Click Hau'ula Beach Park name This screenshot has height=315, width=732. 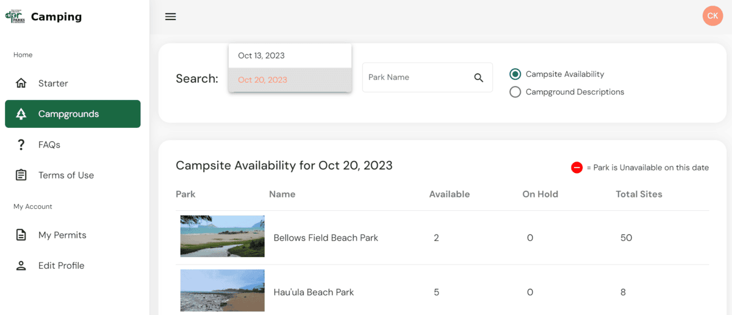coord(314,292)
